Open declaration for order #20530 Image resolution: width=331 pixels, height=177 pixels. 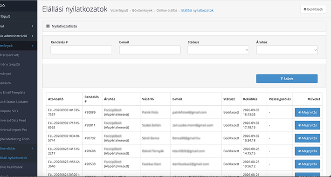point(307,164)
